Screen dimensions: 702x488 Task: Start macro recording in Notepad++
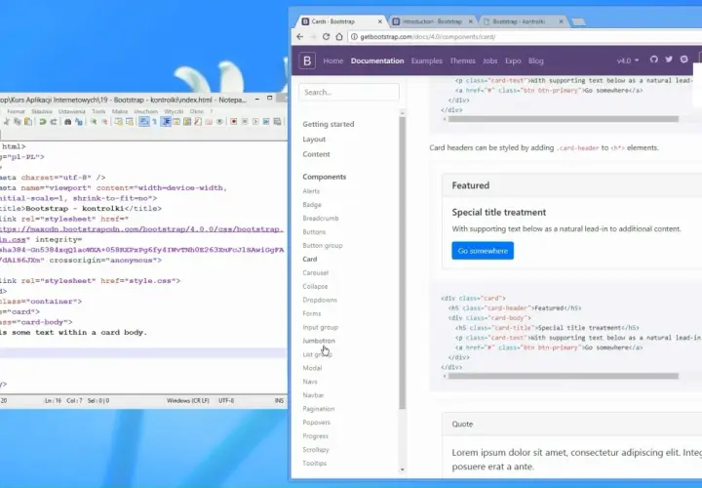(233, 121)
